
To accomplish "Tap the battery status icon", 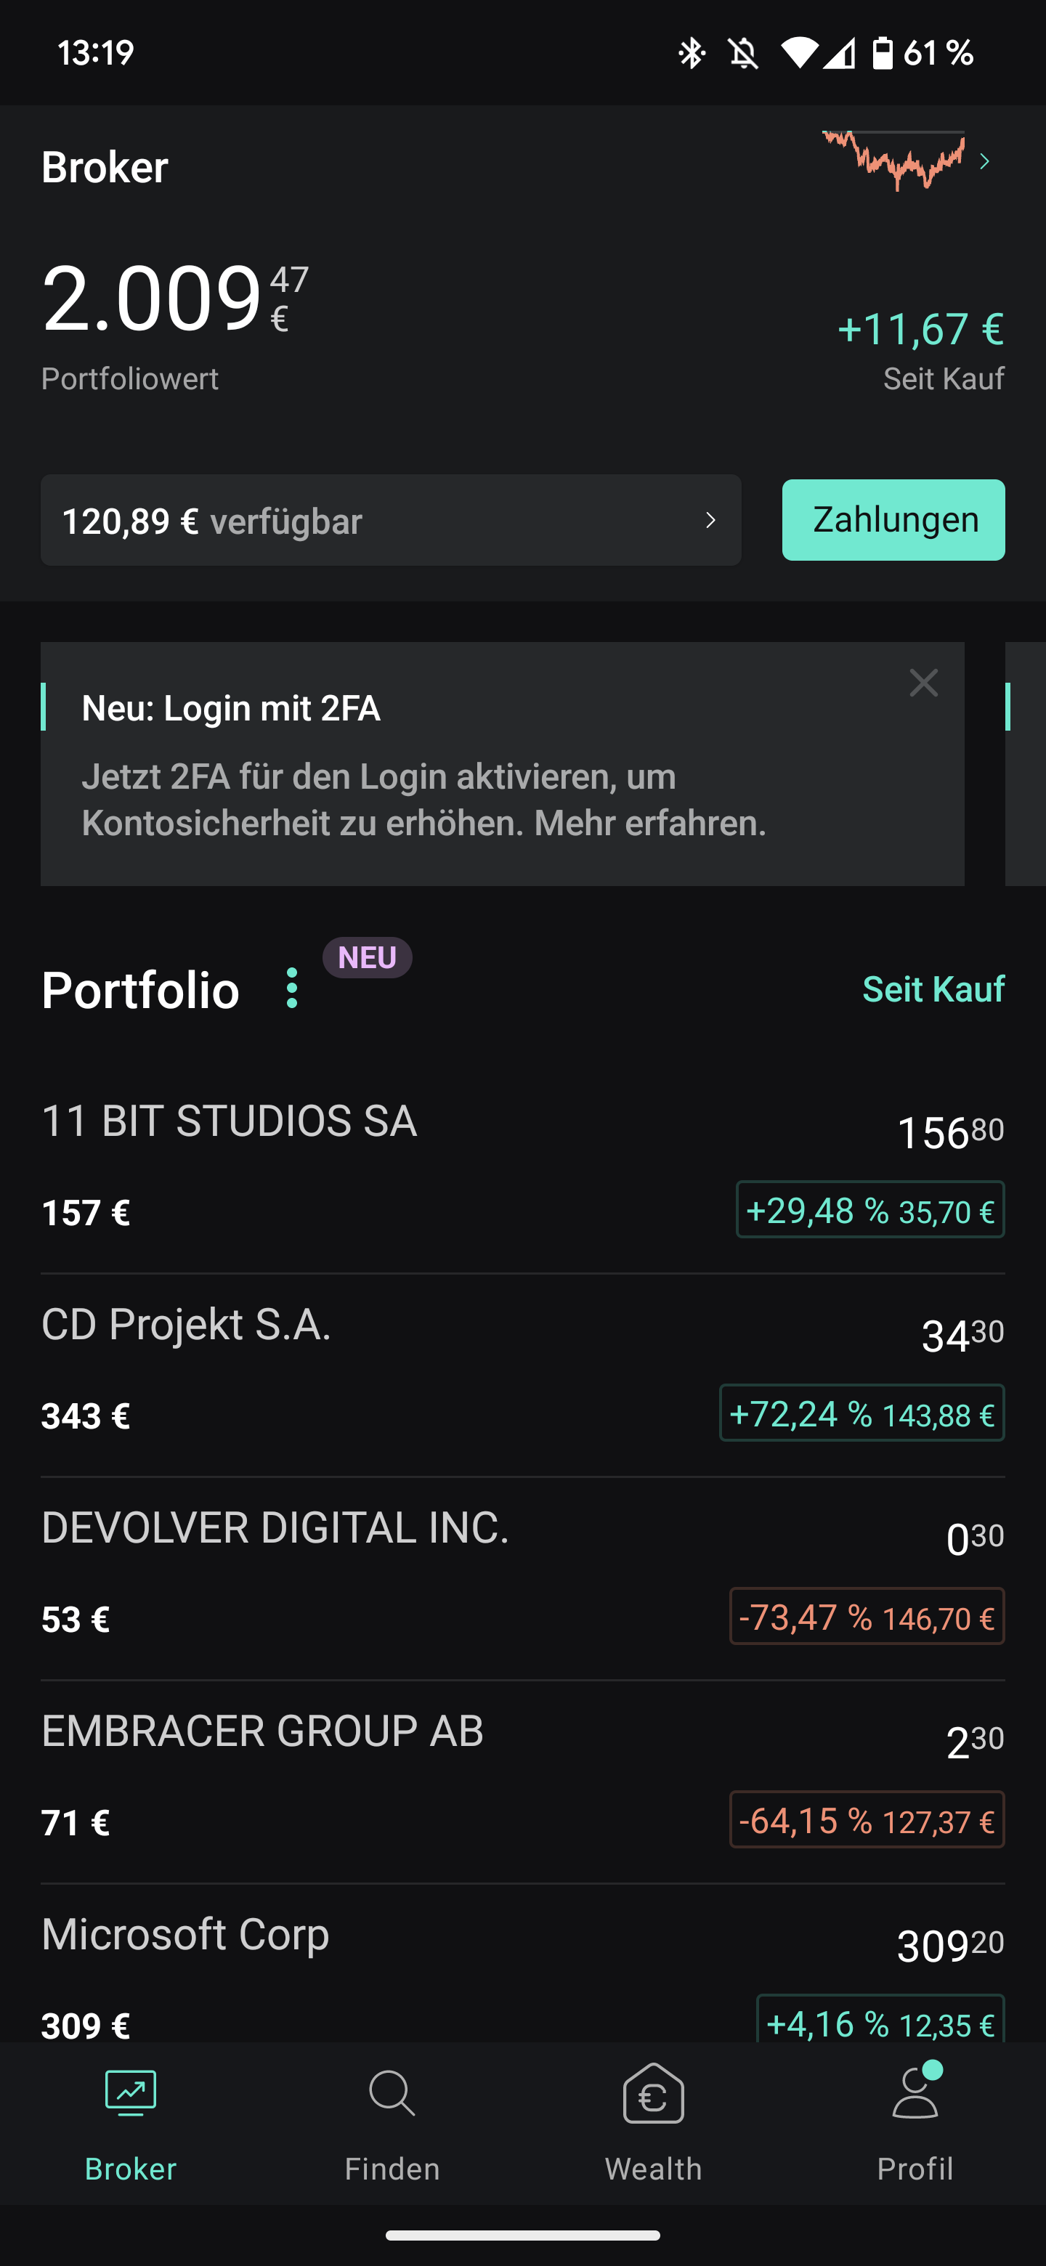I will pyautogui.click(x=883, y=53).
